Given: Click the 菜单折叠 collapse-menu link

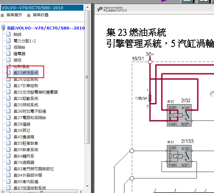Looking at the screenshot, I should 41,15.
